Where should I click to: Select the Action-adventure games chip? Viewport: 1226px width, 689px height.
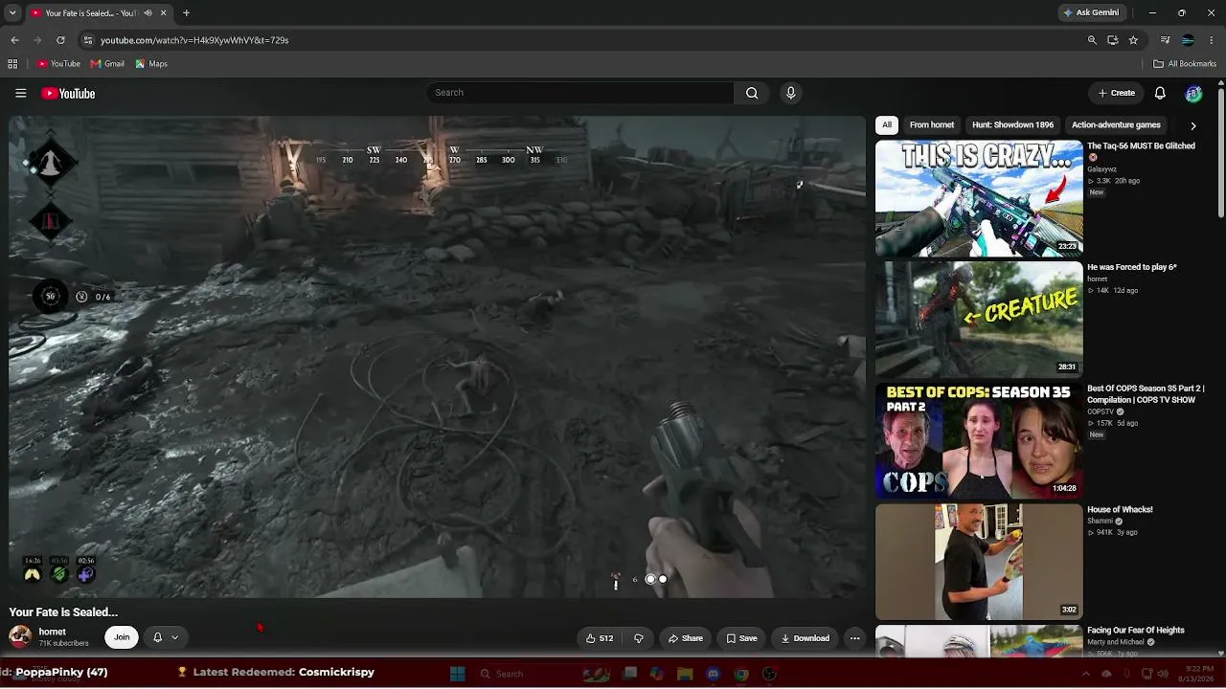tap(1116, 125)
